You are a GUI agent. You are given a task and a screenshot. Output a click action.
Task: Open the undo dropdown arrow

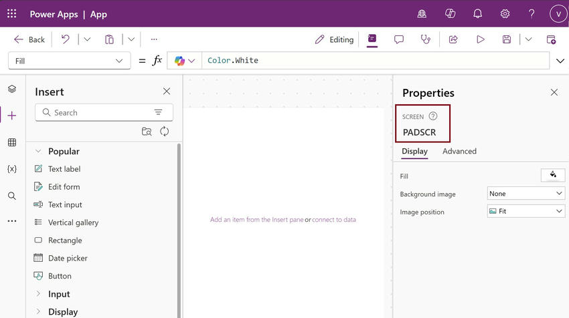(x=87, y=39)
